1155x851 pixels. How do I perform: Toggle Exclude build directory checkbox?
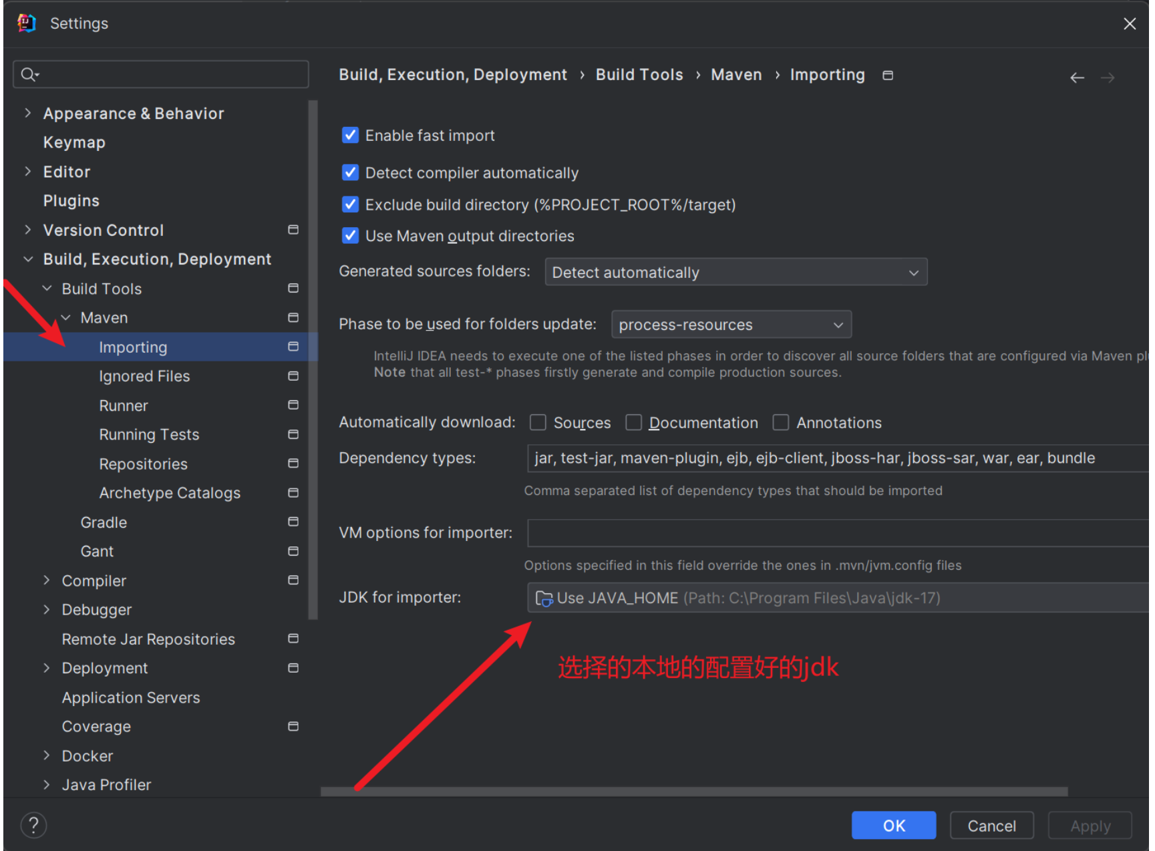click(350, 204)
